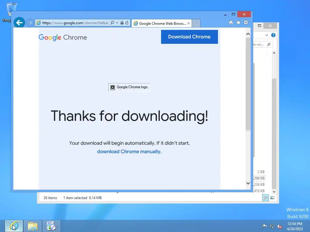
Task: Maximize the File Explorer window
Action: point(259,26)
